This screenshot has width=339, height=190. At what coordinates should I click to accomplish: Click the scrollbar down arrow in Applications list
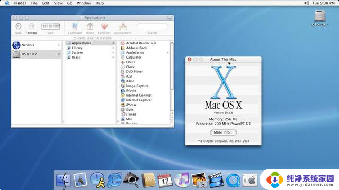click(x=172, y=118)
